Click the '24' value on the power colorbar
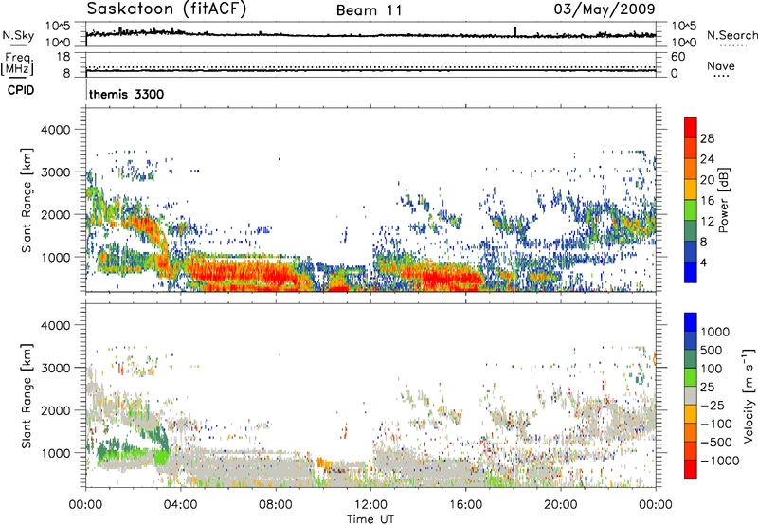758x525 pixels. (707, 159)
